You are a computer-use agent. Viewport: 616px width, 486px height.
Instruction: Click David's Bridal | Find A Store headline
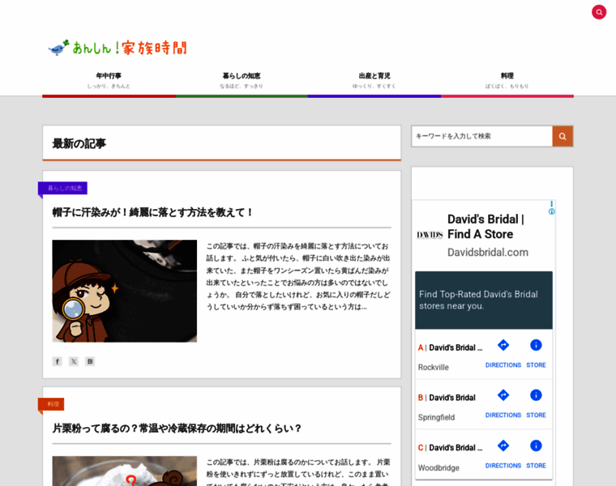pyautogui.click(x=486, y=227)
